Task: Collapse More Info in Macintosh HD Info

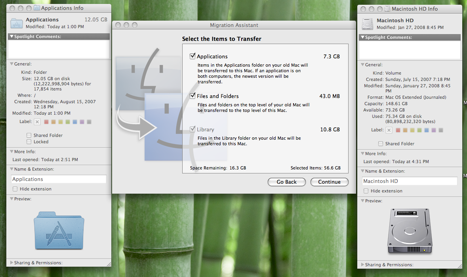Action: [362, 154]
